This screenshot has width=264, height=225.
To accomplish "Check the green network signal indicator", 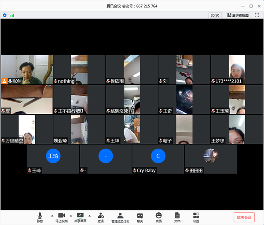I will [12, 15].
